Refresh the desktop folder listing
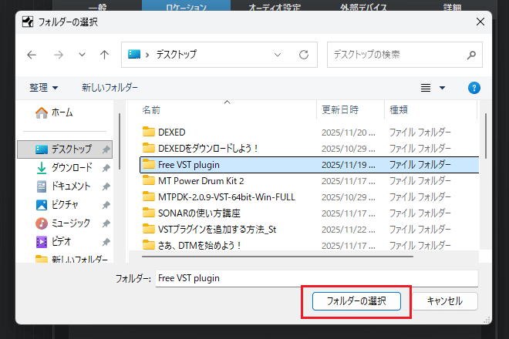Image resolution: width=509 pixels, height=339 pixels. point(304,55)
